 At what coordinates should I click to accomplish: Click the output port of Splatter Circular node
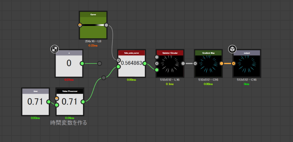coord(183,63)
